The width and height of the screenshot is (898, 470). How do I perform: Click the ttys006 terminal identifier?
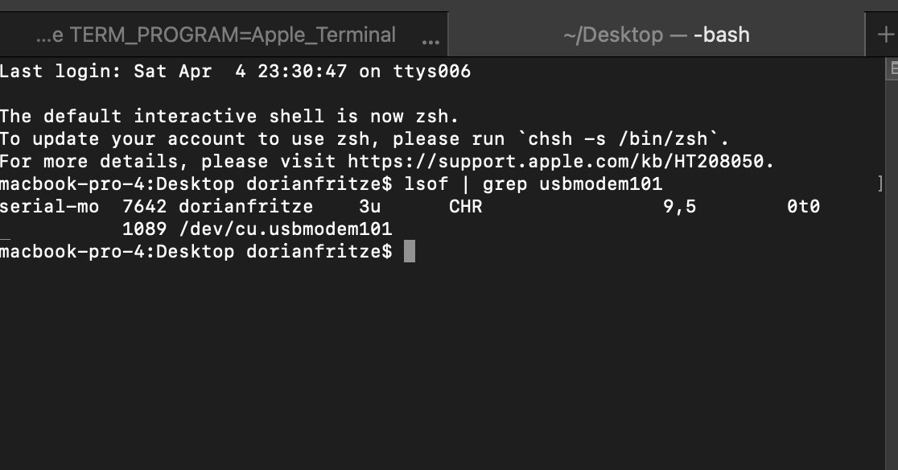click(430, 71)
